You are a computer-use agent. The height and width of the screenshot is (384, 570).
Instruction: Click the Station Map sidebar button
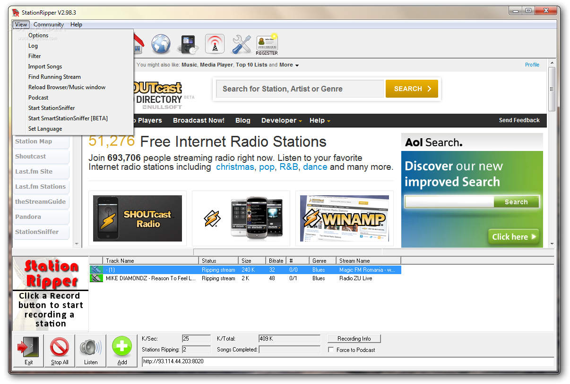point(41,141)
